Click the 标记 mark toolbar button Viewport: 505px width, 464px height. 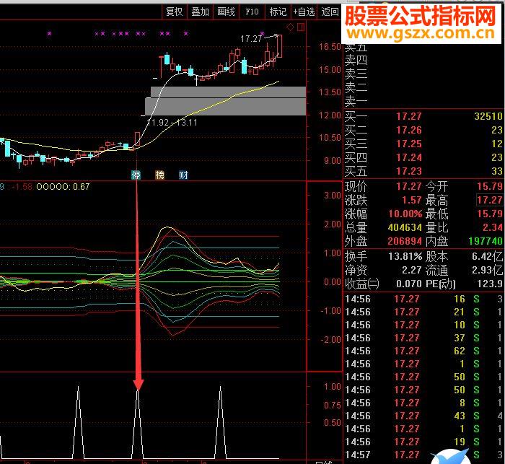(x=278, y=12)
